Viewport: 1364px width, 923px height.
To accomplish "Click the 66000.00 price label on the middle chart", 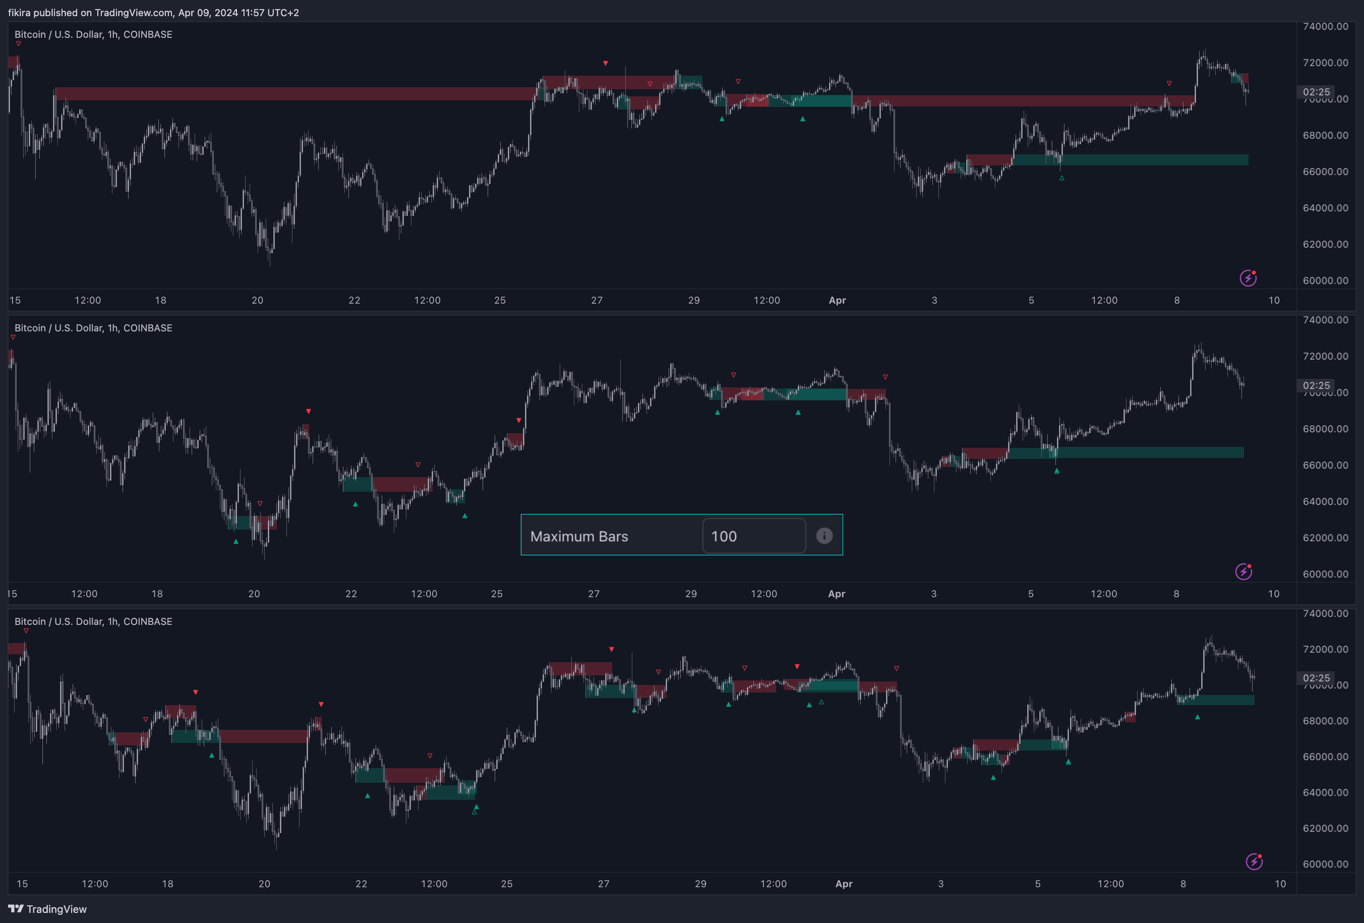I will (x=1325, y=465).
